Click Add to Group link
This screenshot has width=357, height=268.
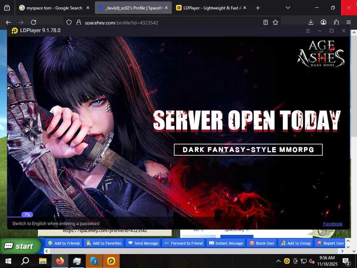click(296, 243)
